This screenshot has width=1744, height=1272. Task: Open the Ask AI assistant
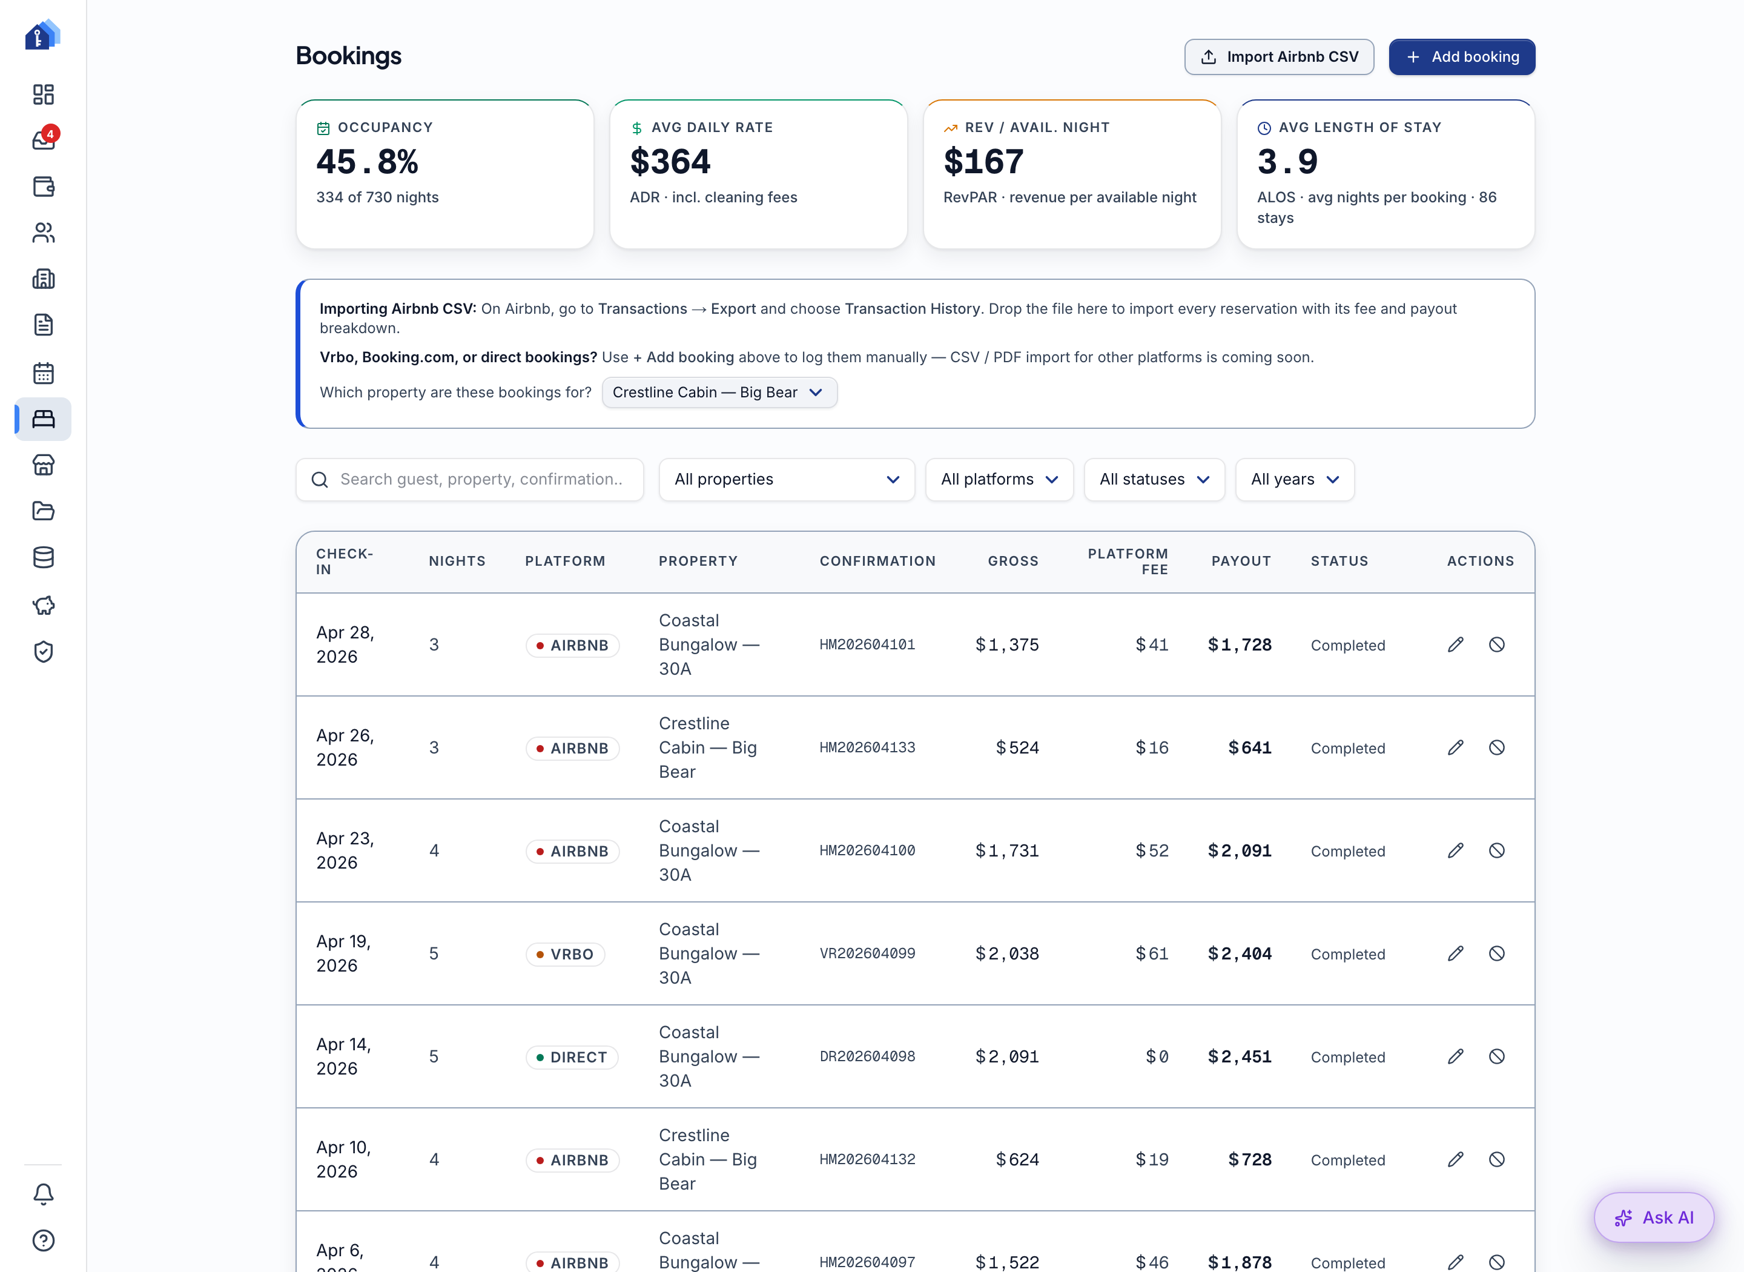point(1654,1217)
